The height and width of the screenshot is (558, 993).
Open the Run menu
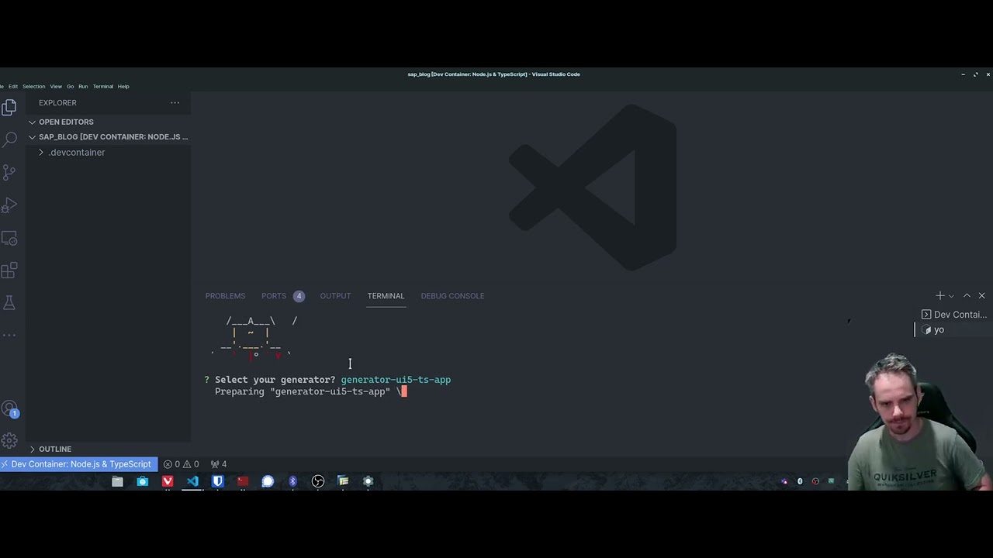click(x=83, y=86)
